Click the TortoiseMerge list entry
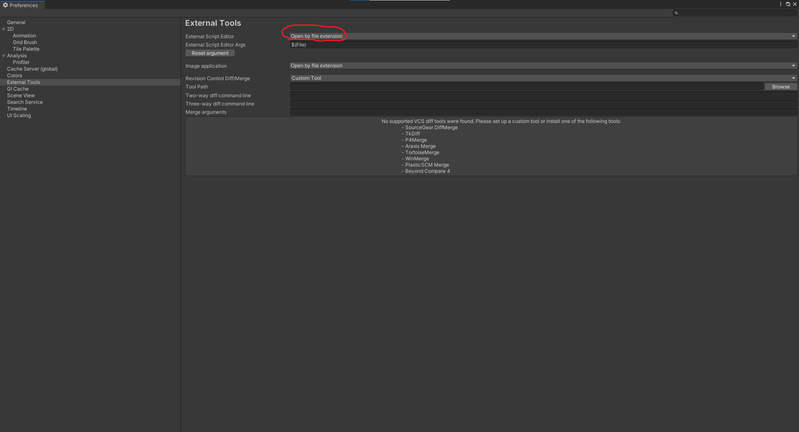799x432 pixels. 421,152
